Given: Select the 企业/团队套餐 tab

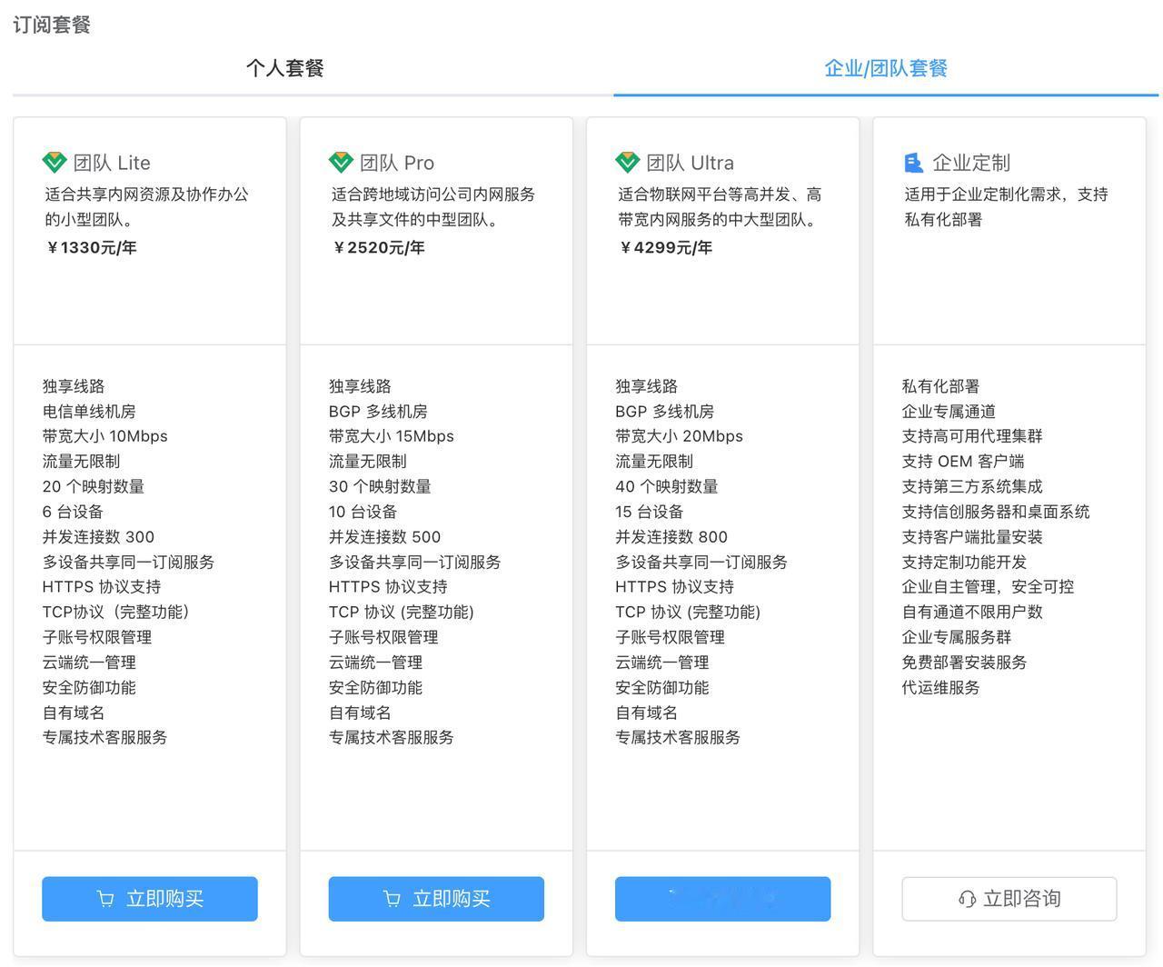Looking at the screenshot, I should [x=886, y=67].
